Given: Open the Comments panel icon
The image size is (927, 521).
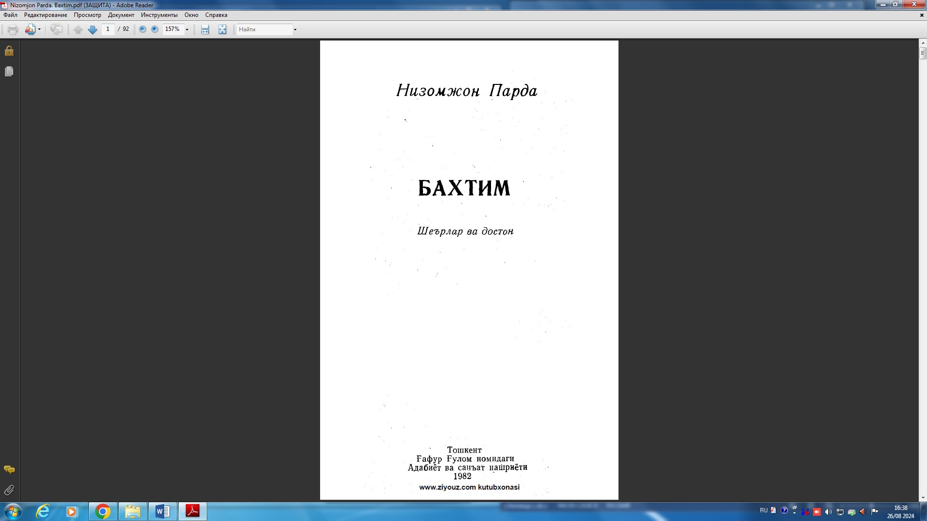Looking at the screenshot, I should pyautogui.click(x=9, y=470).
